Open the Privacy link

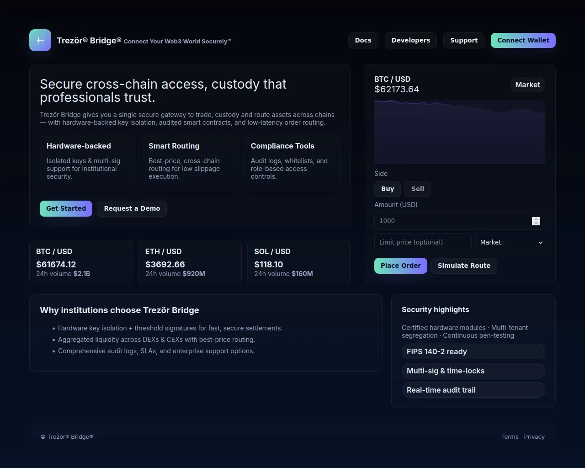tap(534, 436)
